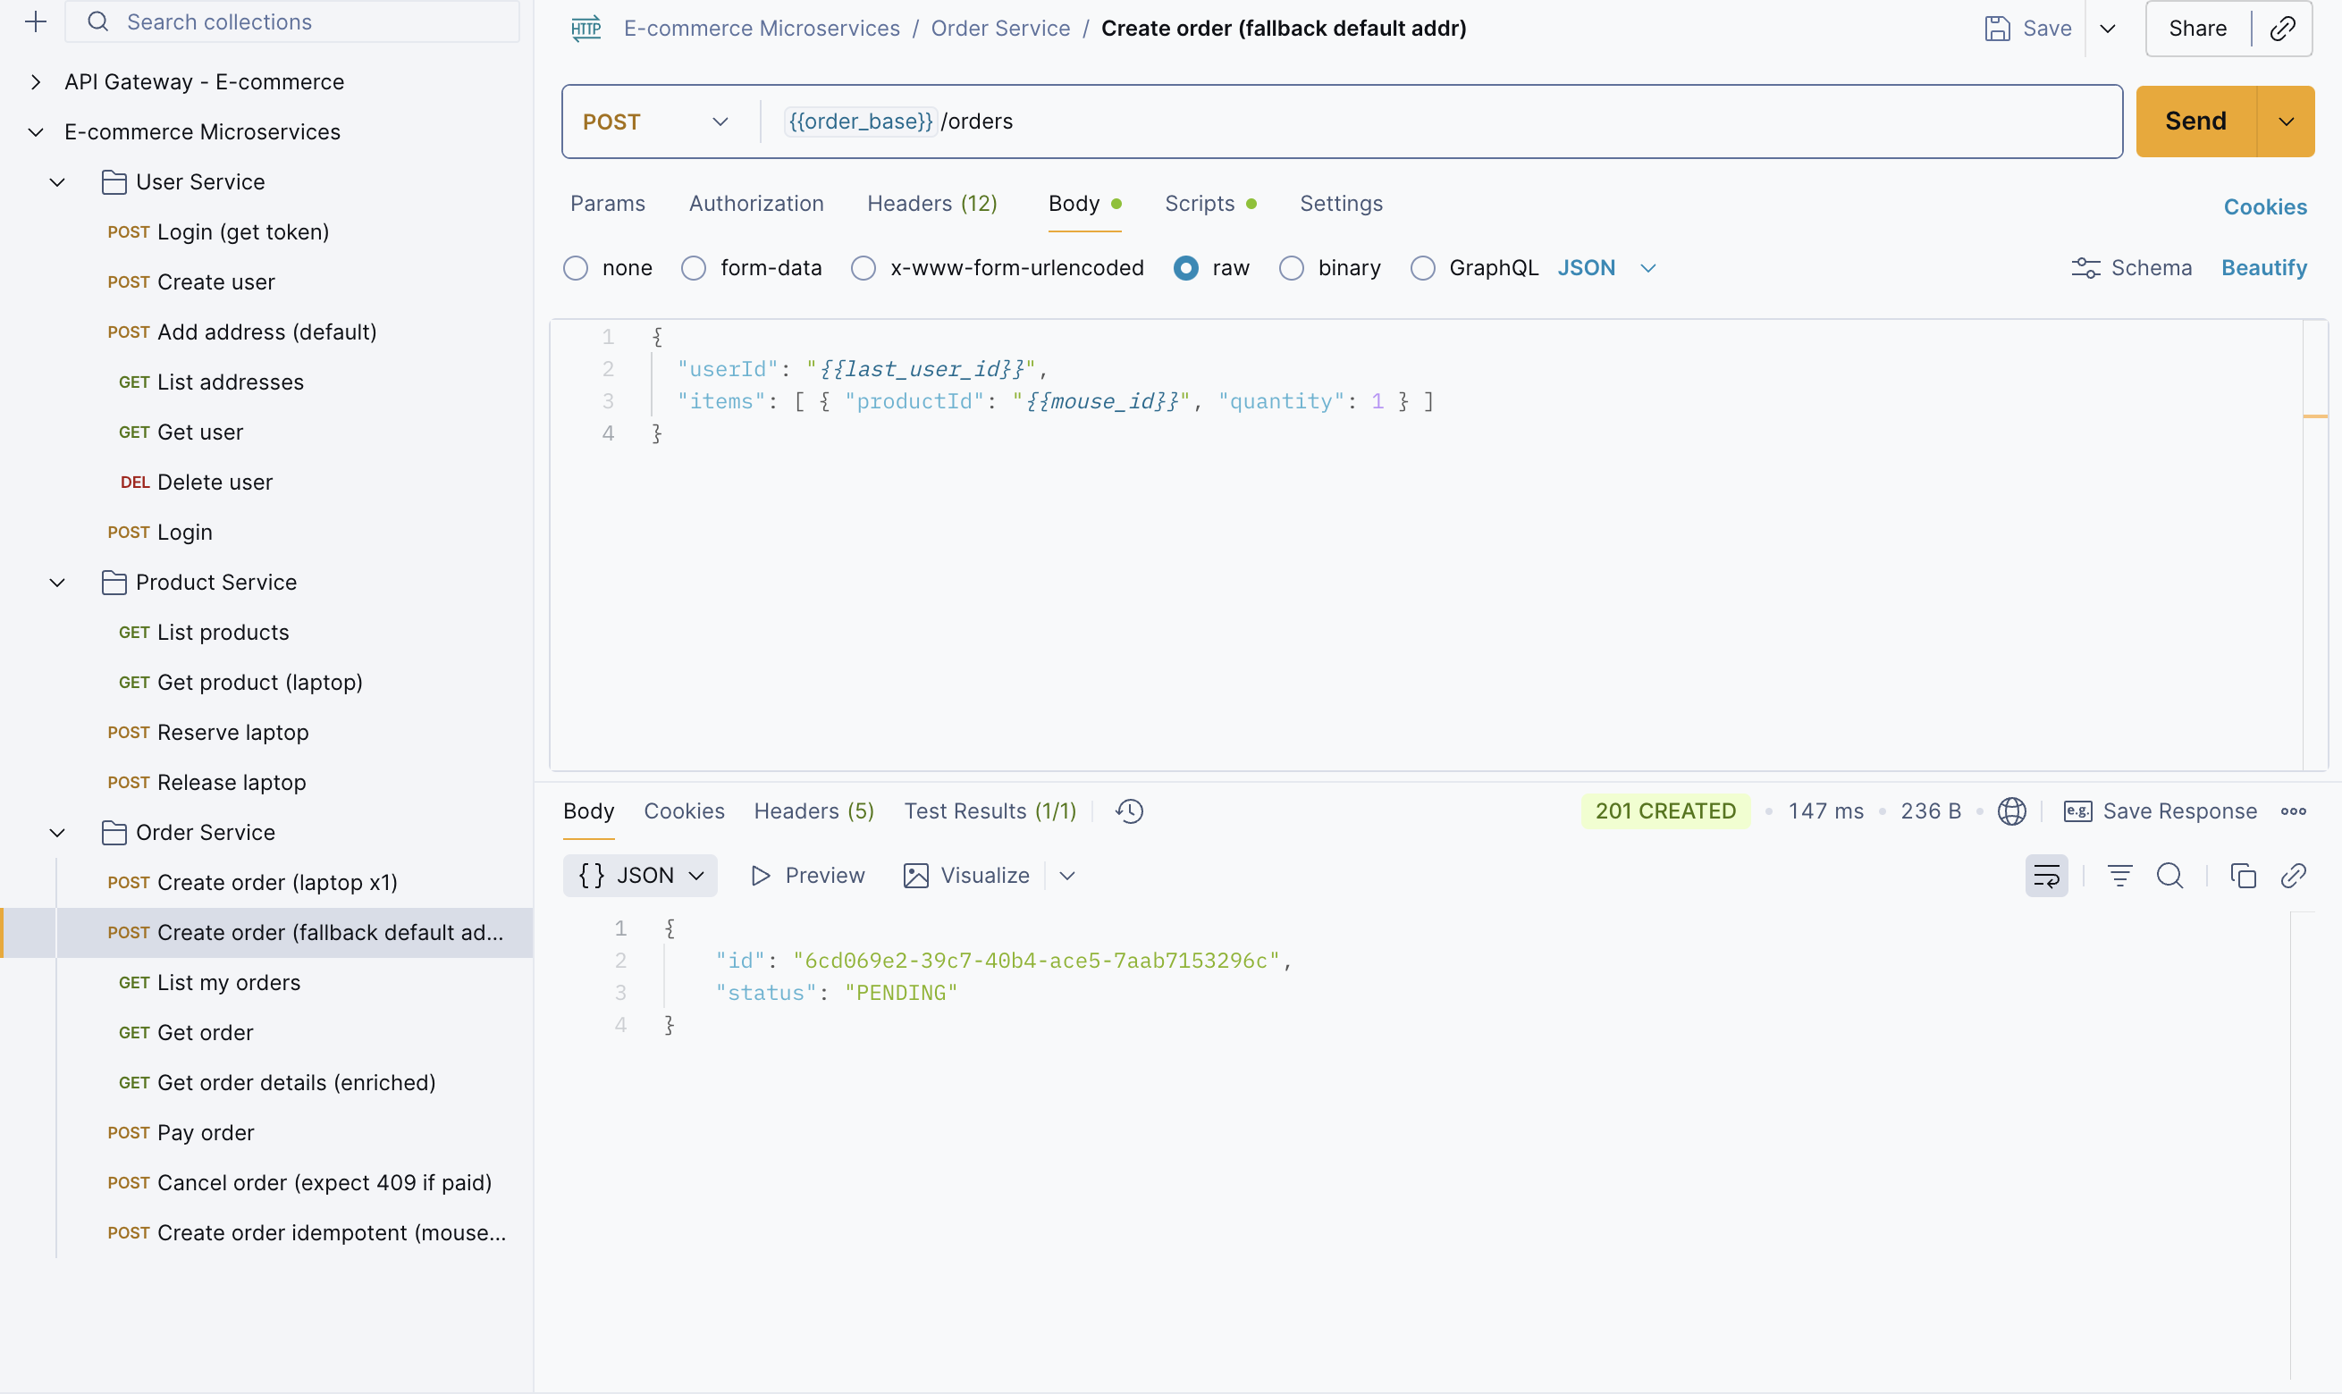Open the request history icon
2342x1394 pixels.
(1127, 810)
